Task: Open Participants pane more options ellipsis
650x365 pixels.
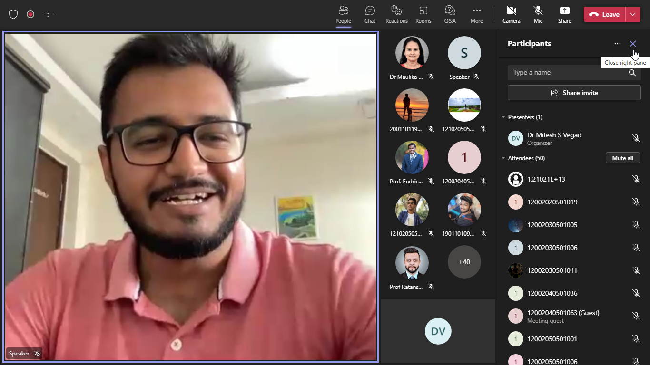Action: (x=617, y=44)
